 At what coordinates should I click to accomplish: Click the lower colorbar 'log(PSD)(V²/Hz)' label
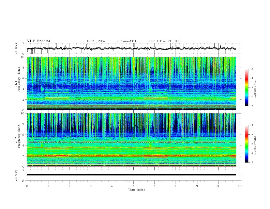coord(255,145)
